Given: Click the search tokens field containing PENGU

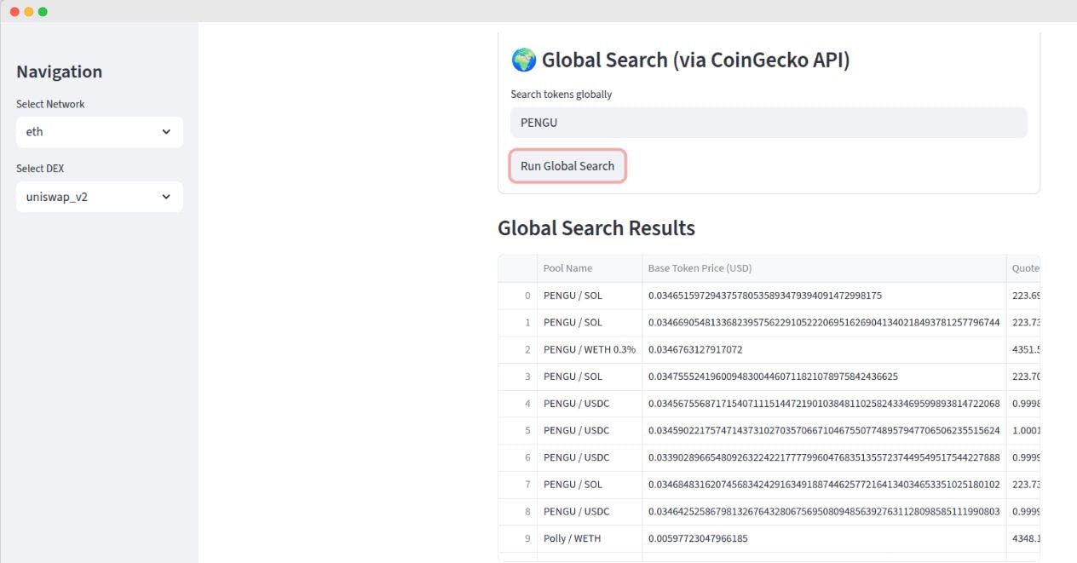Looking at the screenshot, I should 769,123.
